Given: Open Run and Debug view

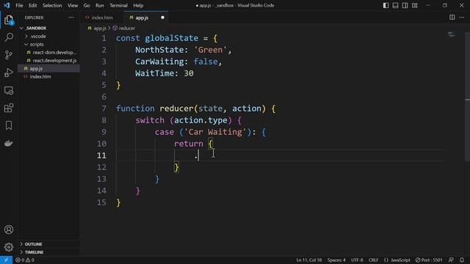Looking at the screenshot, I should point(9,73).
